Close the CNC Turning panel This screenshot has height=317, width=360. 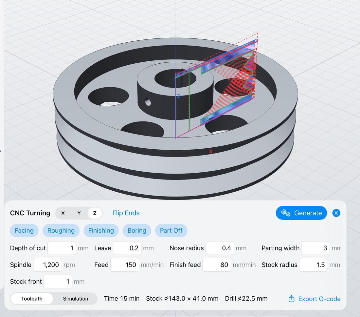(336, 213)
